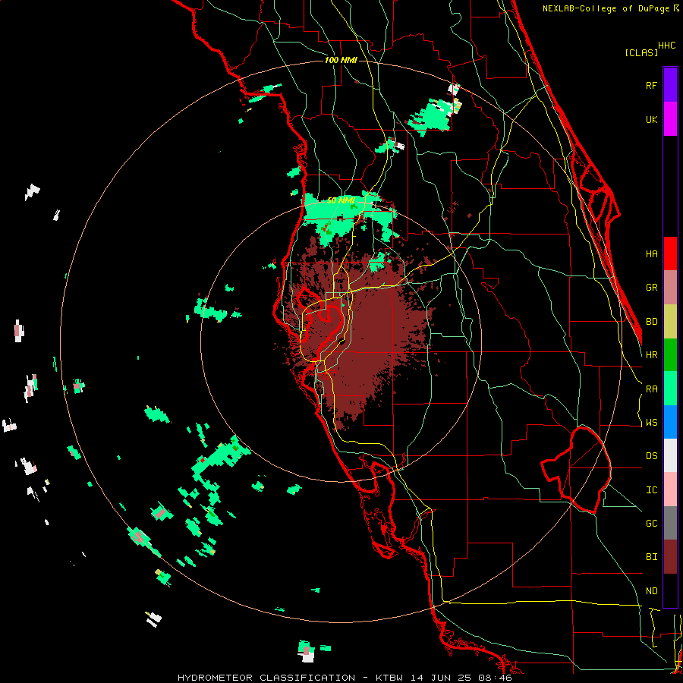Click the HHC product code label
Viewport: 683px width, 683px height.
pyautogui.click(x=666, y=46)
